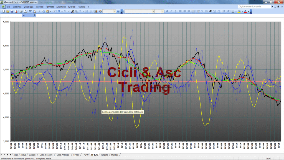Toggle underline (S) formatting
This screenshot has width=284, height=160.
pyautogui.click(x=175, y=11)
